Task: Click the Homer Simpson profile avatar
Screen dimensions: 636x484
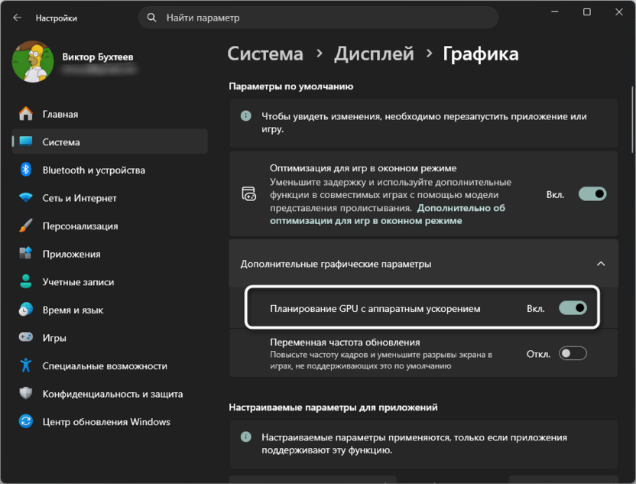Action: 33,62
